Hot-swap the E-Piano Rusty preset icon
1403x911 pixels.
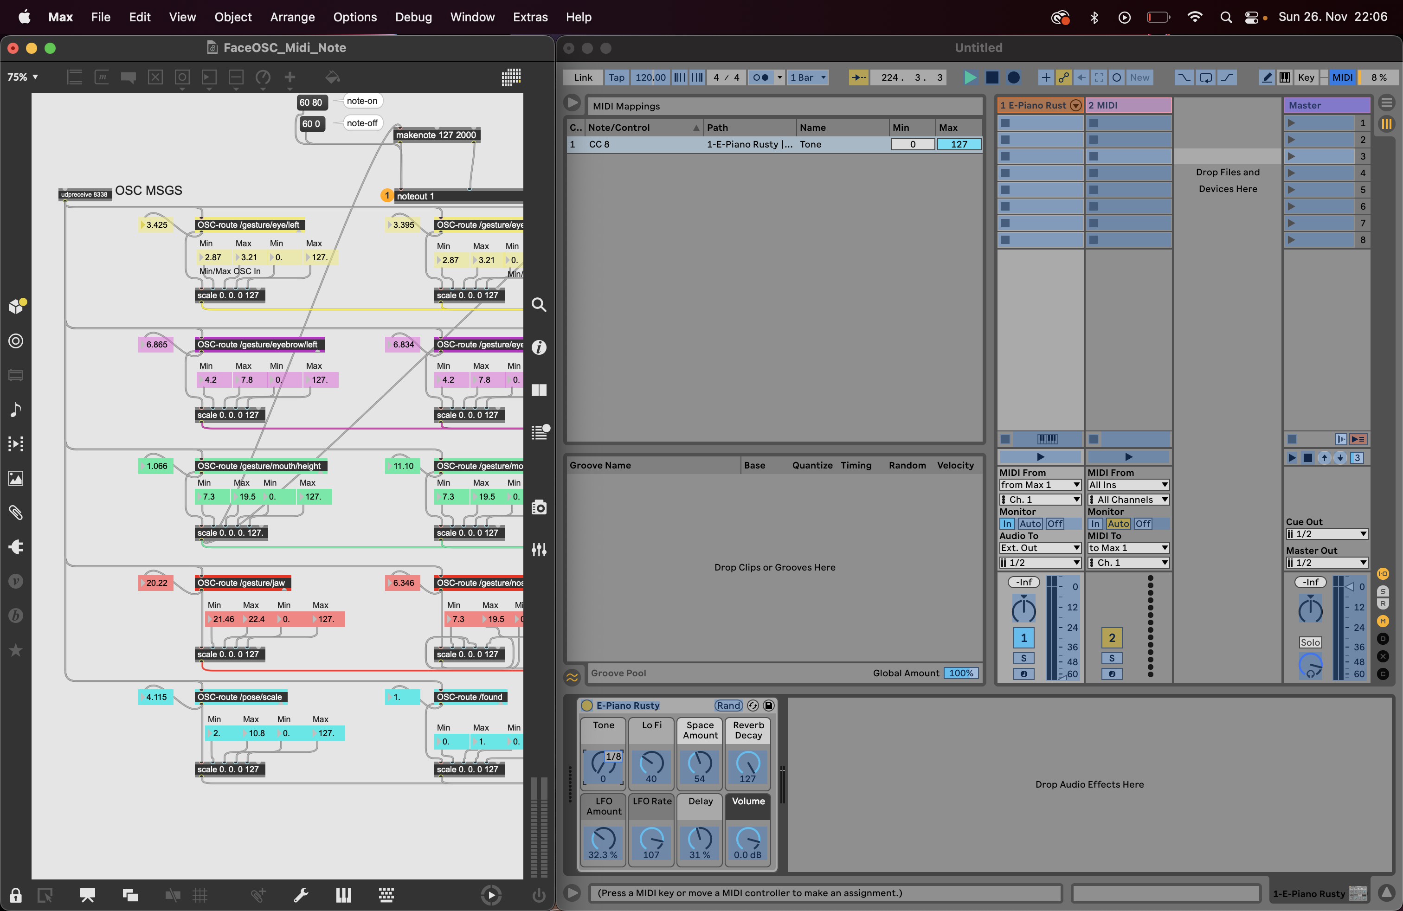point(753,706)
